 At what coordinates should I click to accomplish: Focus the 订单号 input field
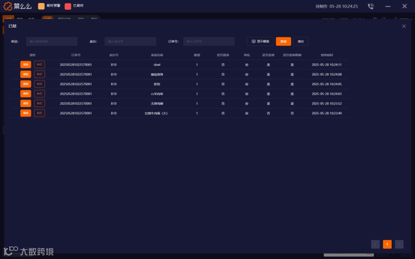pos(209,41)
